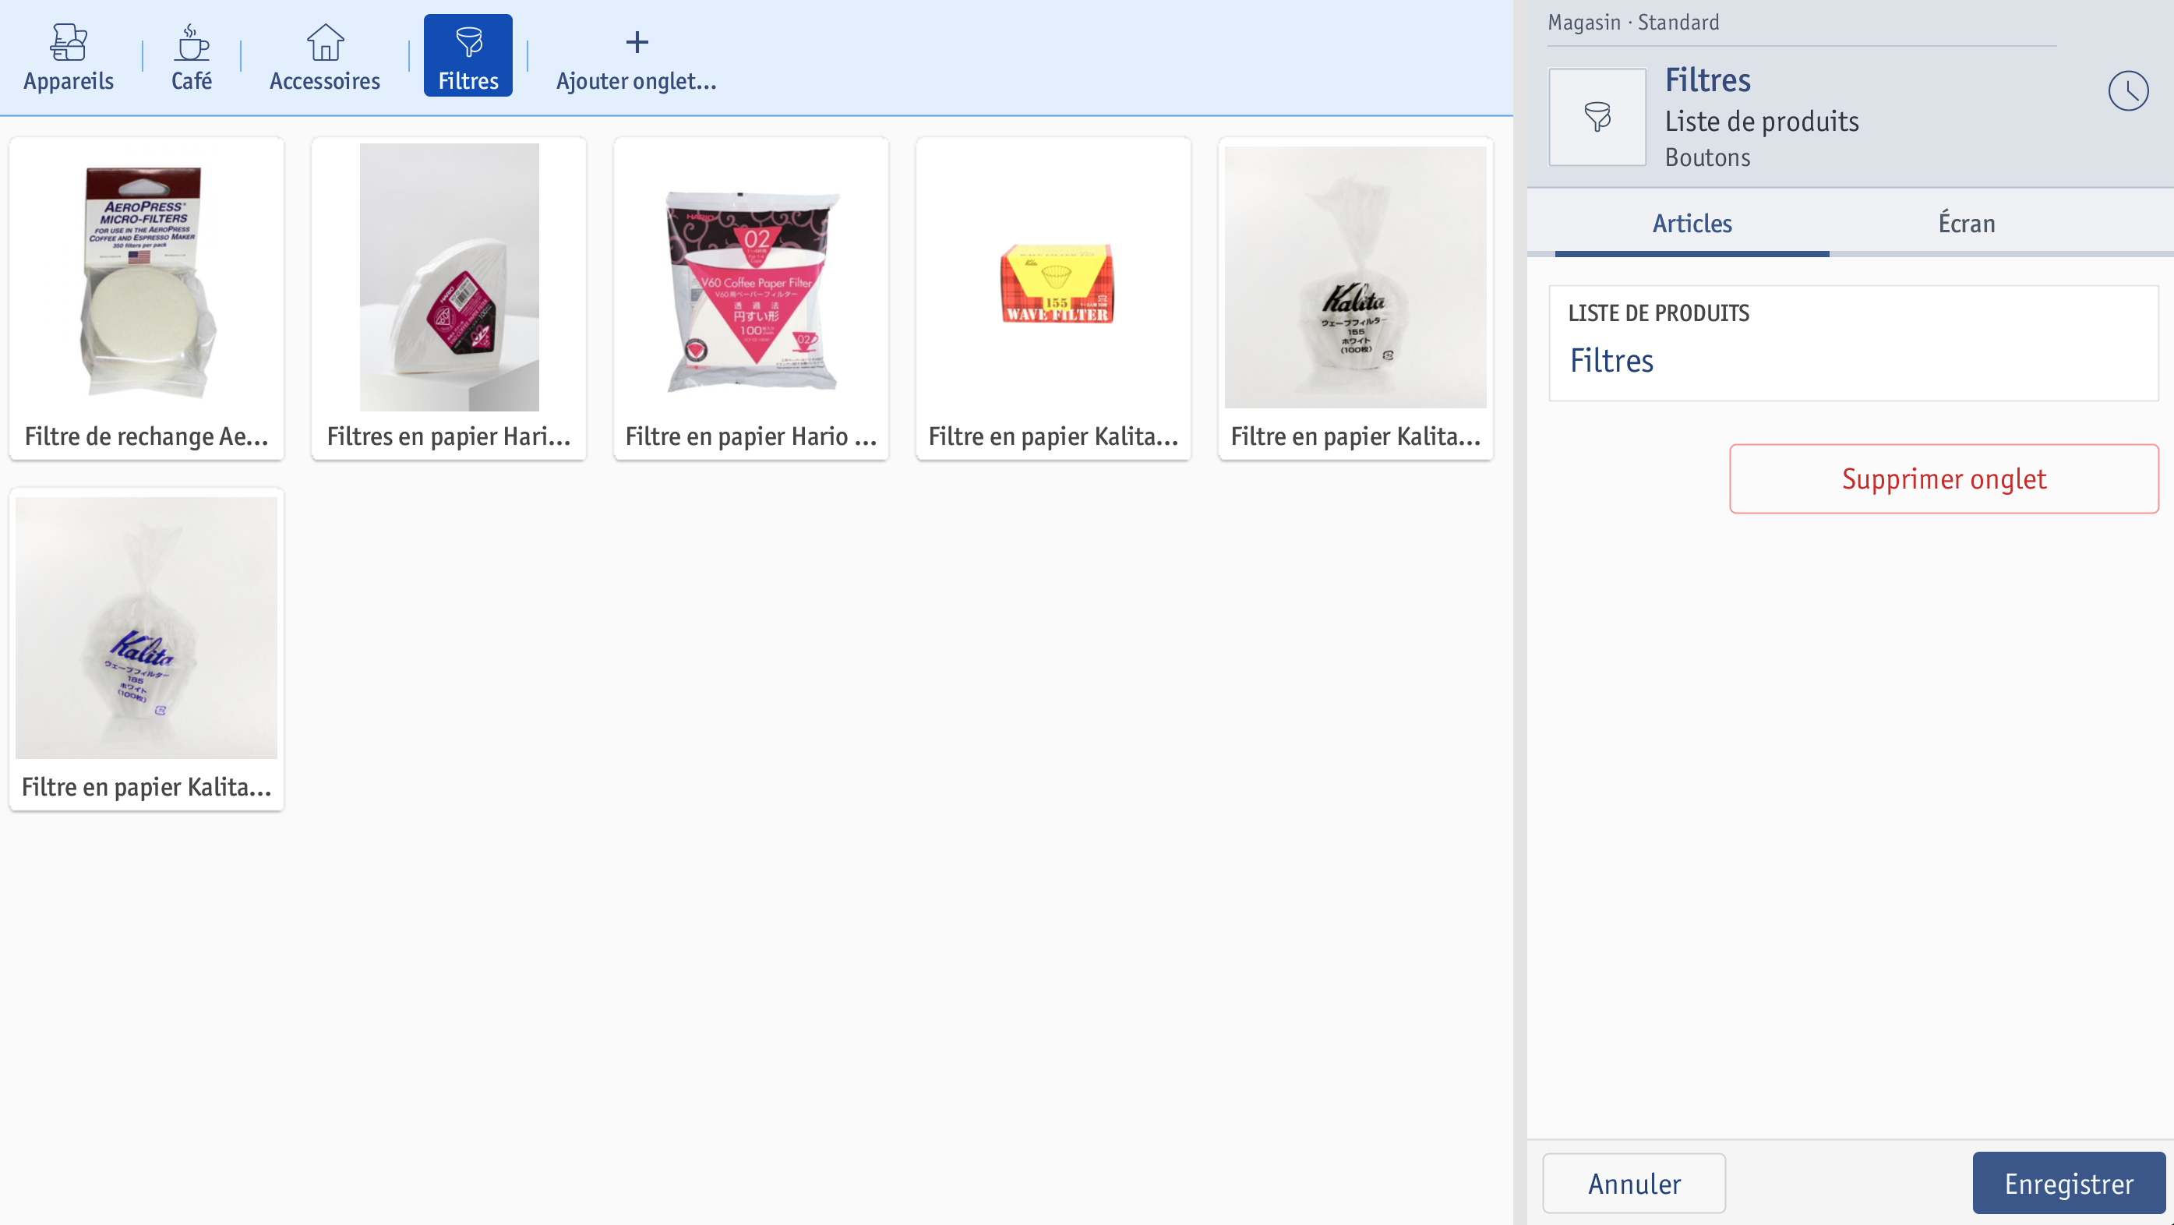
Task: Switch to the Café tab
Action: [x=192, y=57]
